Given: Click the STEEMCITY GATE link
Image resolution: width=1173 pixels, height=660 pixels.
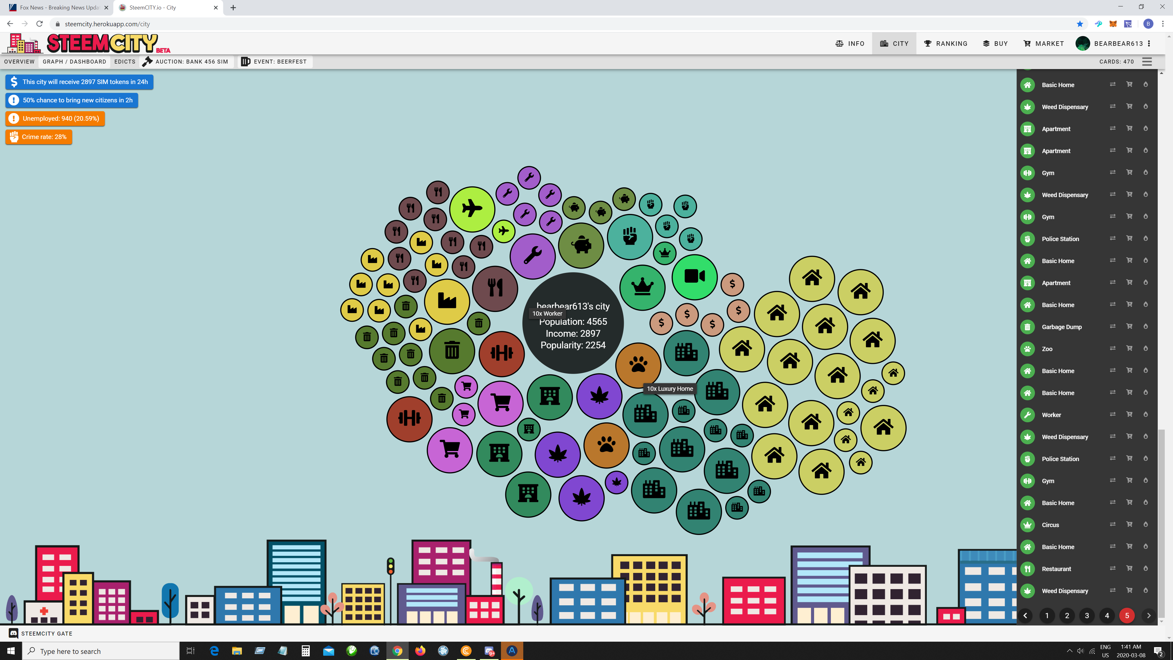Looking at the screenshot, I should pyautogui.click(x=46, y=633).
